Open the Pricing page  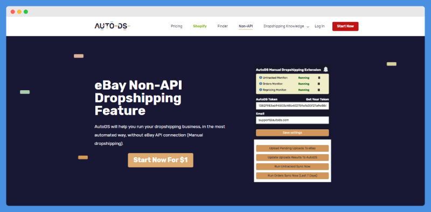[x=177, y=26]
